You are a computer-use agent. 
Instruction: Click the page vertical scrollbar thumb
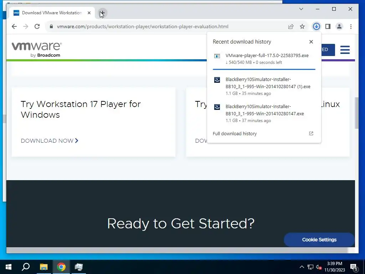356,113
